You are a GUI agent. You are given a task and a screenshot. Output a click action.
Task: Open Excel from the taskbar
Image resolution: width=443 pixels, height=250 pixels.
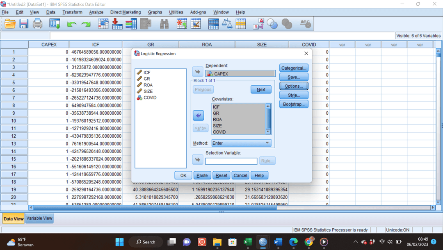[247, 242]
